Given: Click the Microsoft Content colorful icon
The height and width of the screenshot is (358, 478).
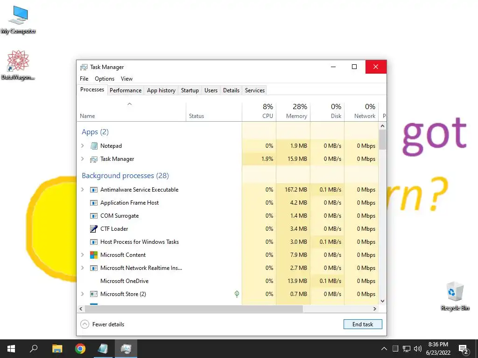Looking at the screenshot, I should 94,255.
